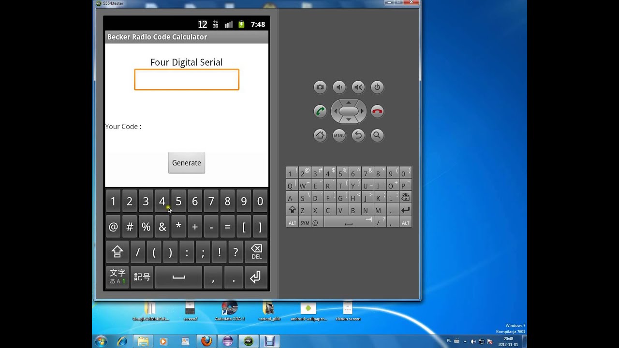Open the Autodata CDA-3 desktop icon
This screenshot has height=348, width=619.
pos(230,311)
